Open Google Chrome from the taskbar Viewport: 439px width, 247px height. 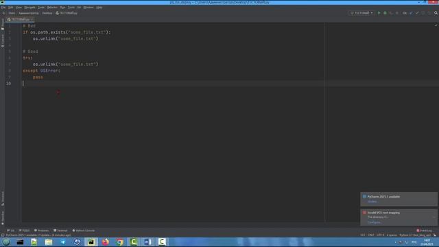pyautogui.click(x=120, y=242)
